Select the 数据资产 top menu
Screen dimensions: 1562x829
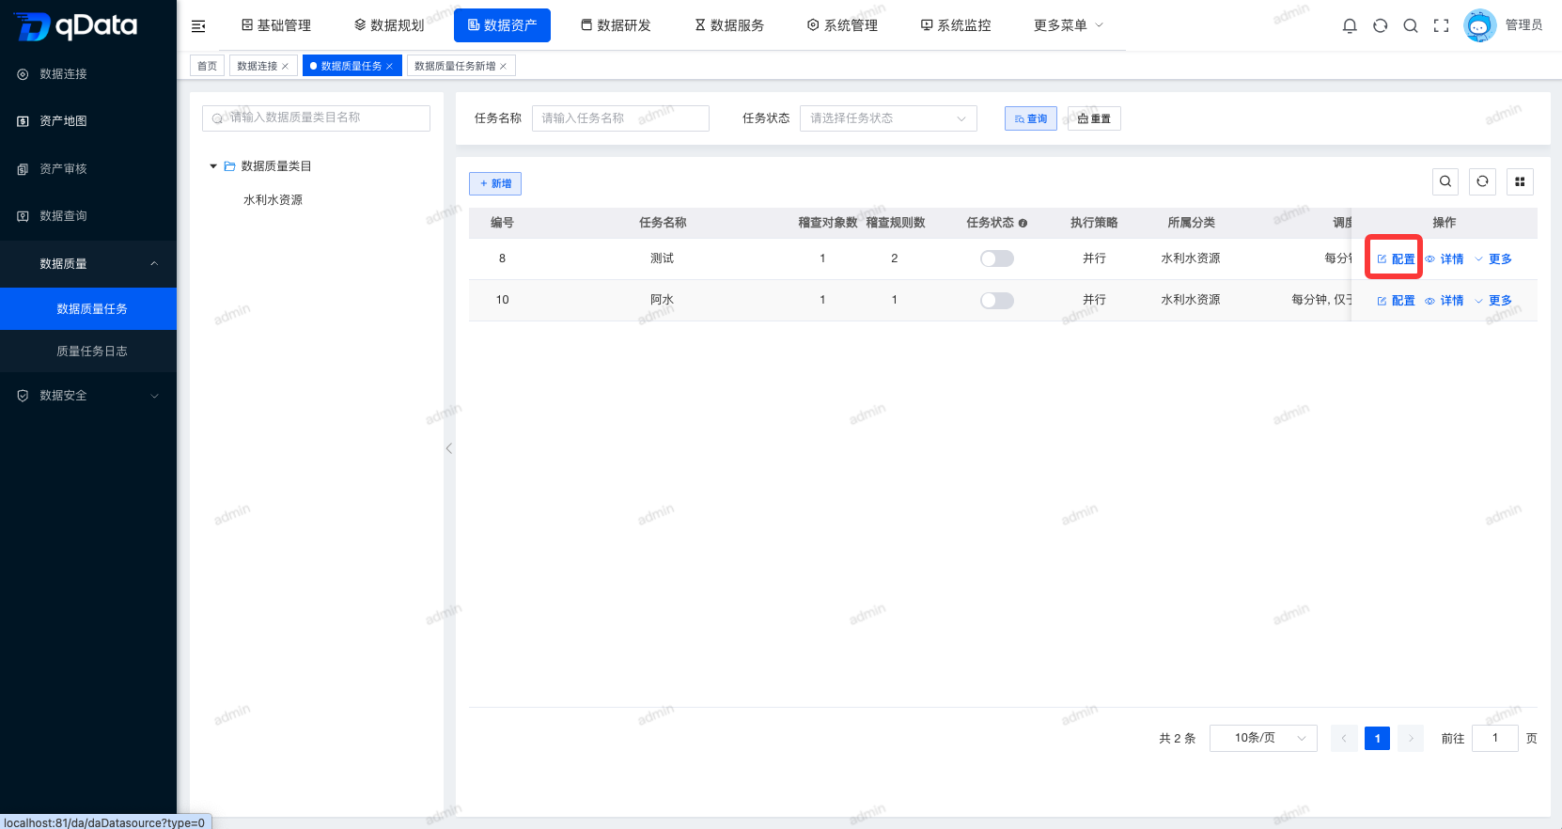tap(502, 25)
